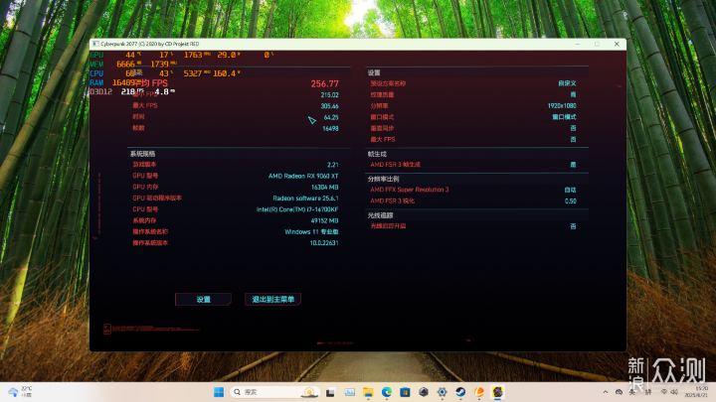Click the 退出到主菜单 button
The height and width of the screenshot is (402, 716).
(x=273, y=300)
